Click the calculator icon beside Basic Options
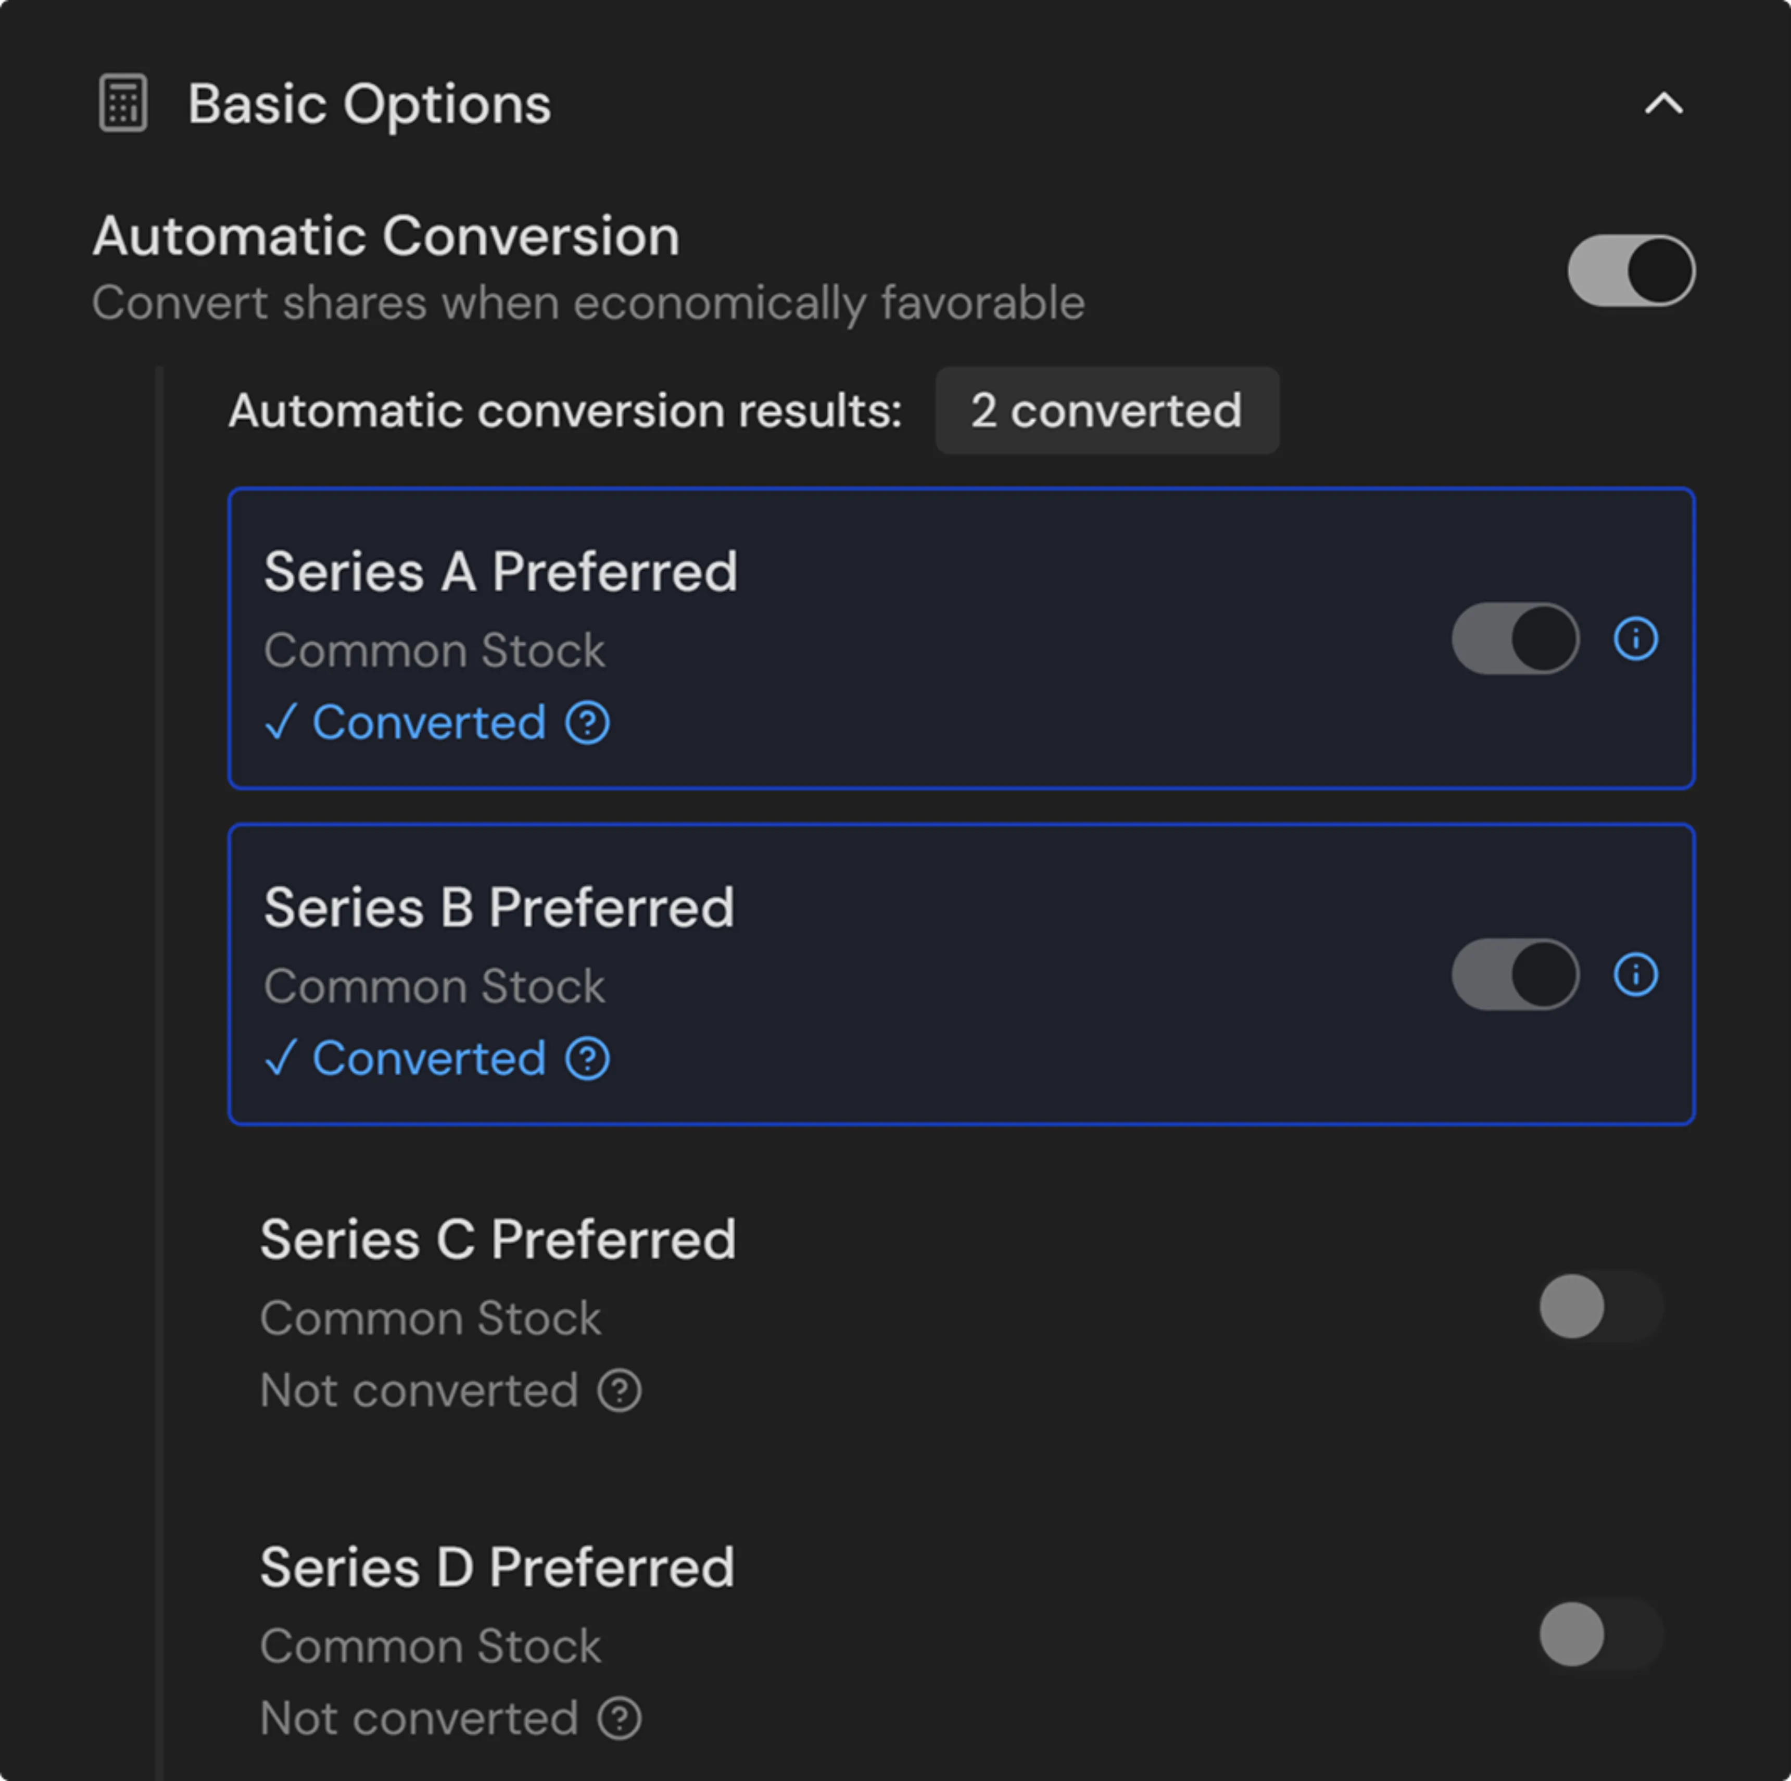Screen dimensions: 1791x1781 tap(123, 103)
